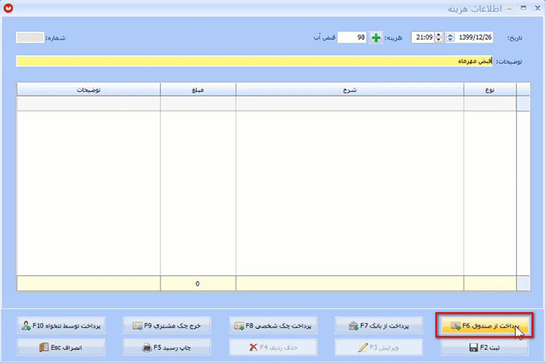This screenshot has width=545, height=363.
Task: Click the expense code field showing 98
Action: coord(352,37)
